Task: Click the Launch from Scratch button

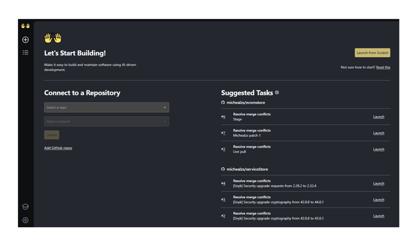Action: [x=372, y=53]
